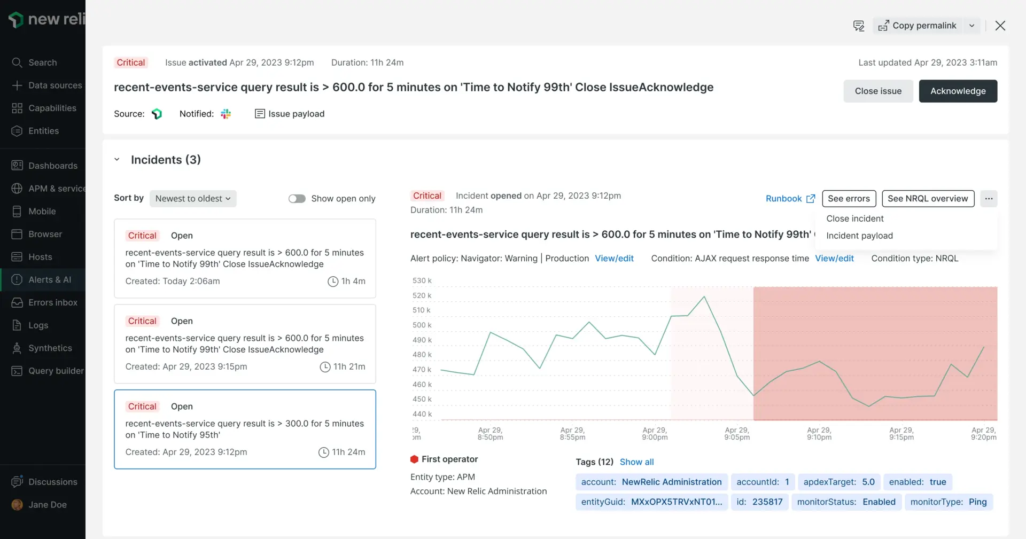Toggle Show open only switch
Image resolution: width=1026 pixels, height=539 pixels.
[297, 199]
